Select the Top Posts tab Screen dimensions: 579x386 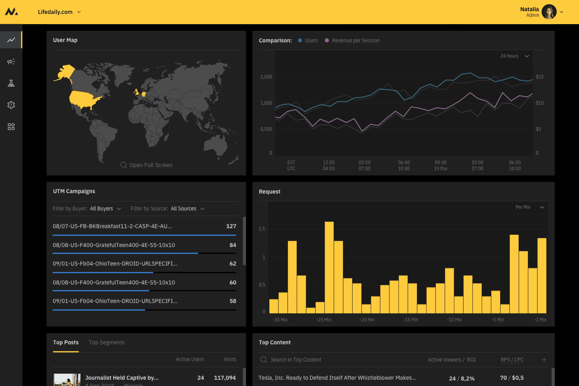pyautogui.click(x=66, y=343)
